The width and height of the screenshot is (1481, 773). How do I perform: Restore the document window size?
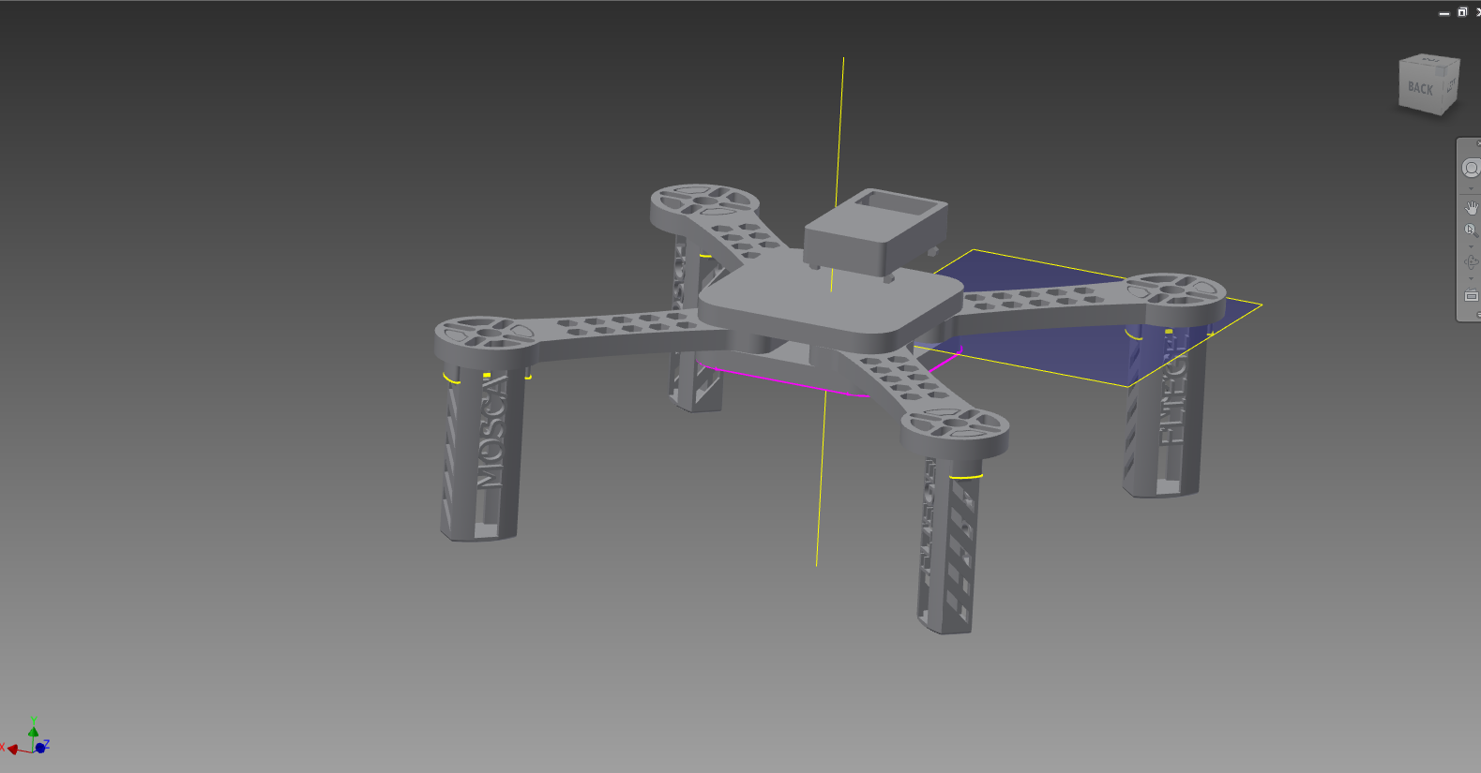pyautogui.click(x=1461, y=12)
